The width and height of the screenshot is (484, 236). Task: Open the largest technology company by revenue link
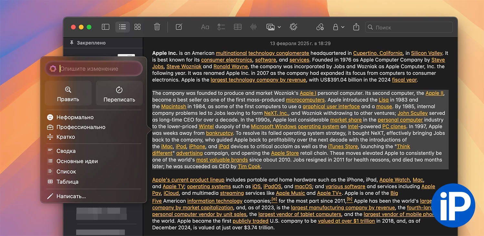click(258, 80)
